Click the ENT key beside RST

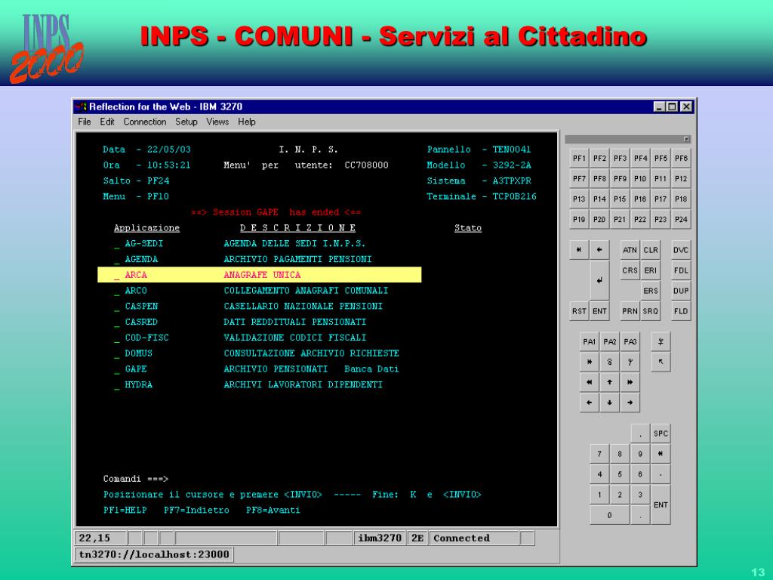599,311
